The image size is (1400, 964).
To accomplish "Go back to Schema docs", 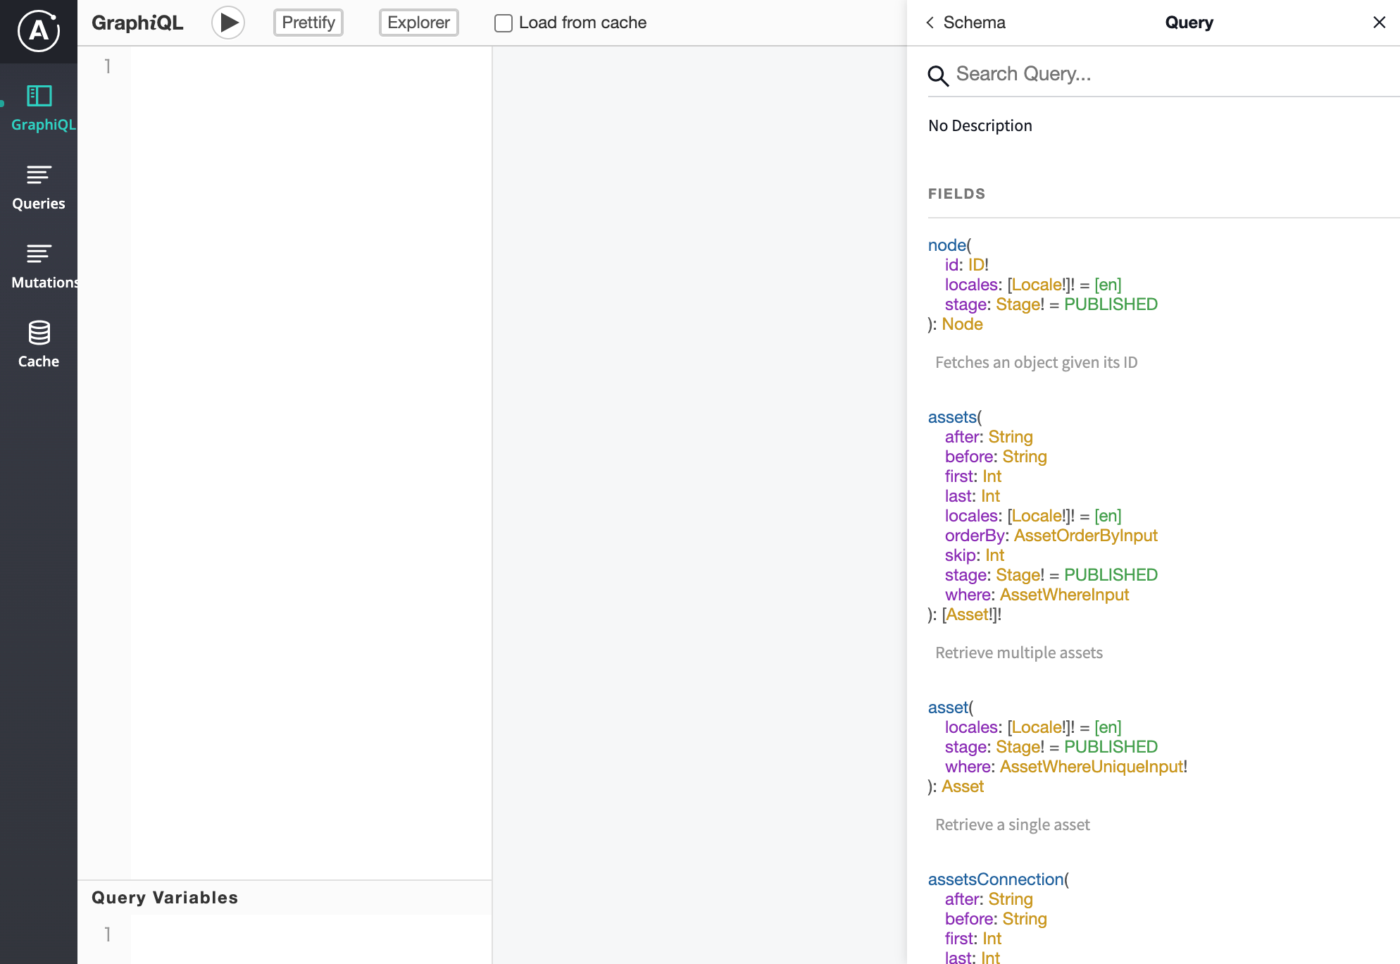I will (x=965, y=23).
